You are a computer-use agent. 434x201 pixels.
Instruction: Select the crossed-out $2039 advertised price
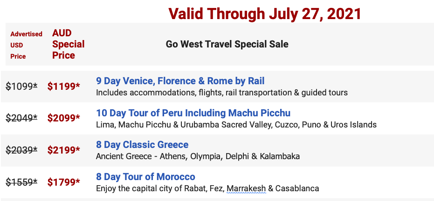point(21,150)
